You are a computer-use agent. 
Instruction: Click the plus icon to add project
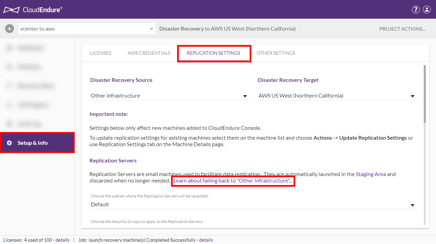pos(10,29)
